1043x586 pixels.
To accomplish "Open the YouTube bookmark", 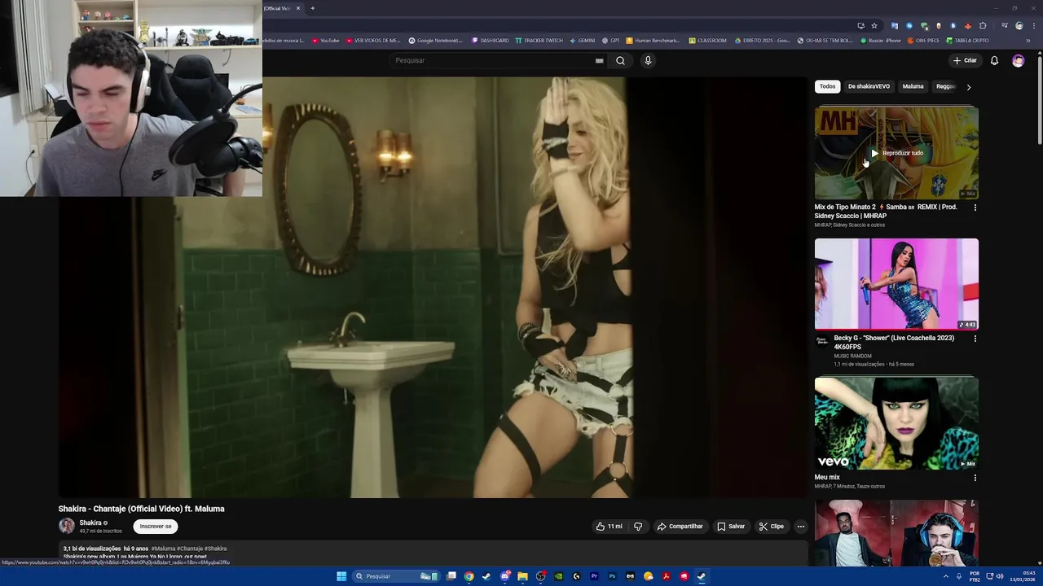I will pos(326,40).
